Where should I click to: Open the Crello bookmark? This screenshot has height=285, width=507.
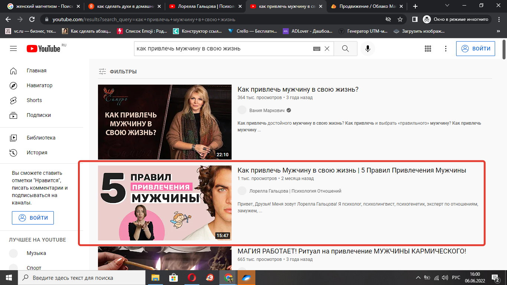coord(252,31)
